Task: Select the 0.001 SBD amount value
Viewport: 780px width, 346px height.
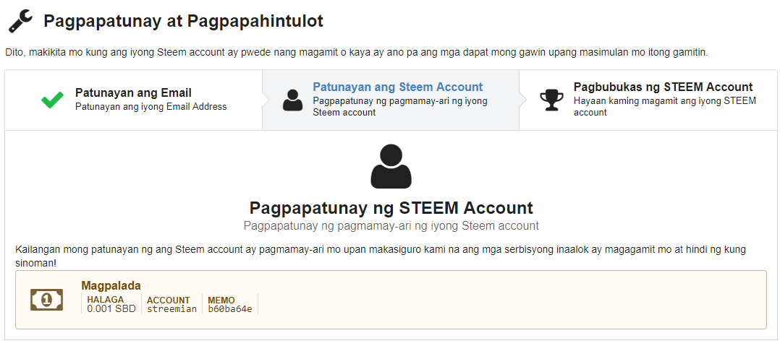Action: pyautogui.click(x=111, y=308)
